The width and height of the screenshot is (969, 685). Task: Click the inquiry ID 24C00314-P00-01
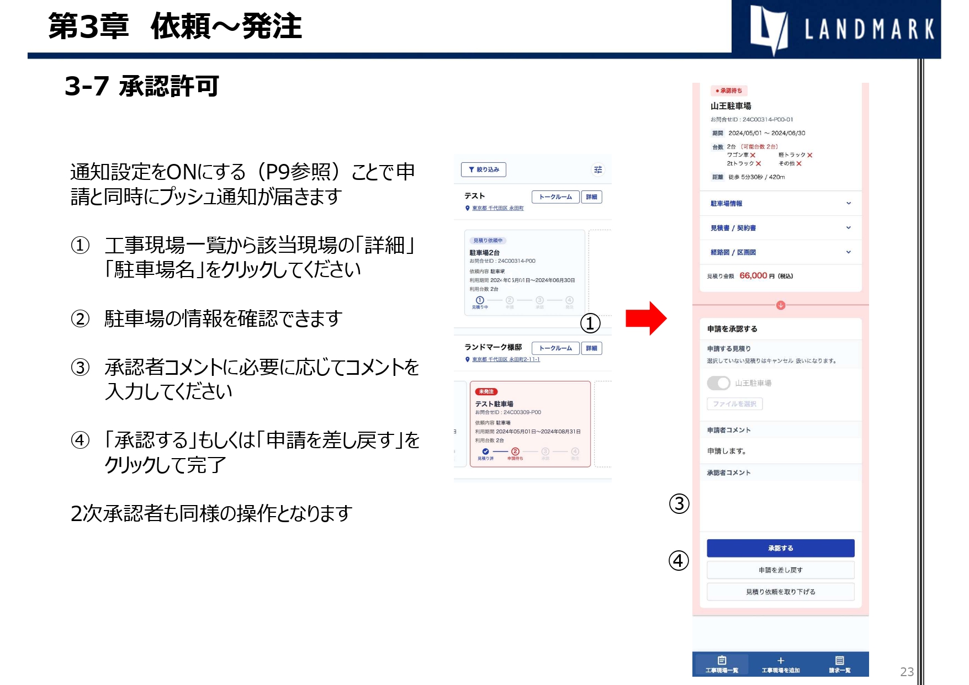click(x=767, y=119)
